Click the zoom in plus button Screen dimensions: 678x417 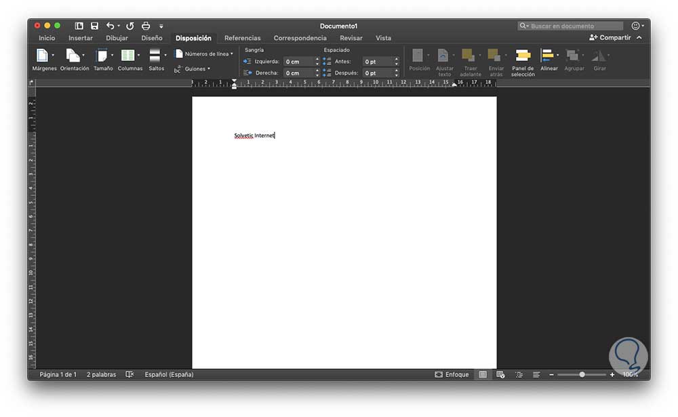[x=612, y=374]
